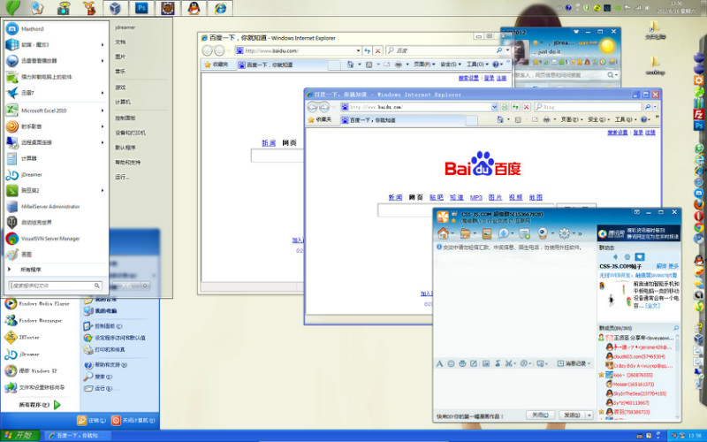
Task: Open 消息记录 dropdown in QQ chat
Action: (x=574, y=363)
